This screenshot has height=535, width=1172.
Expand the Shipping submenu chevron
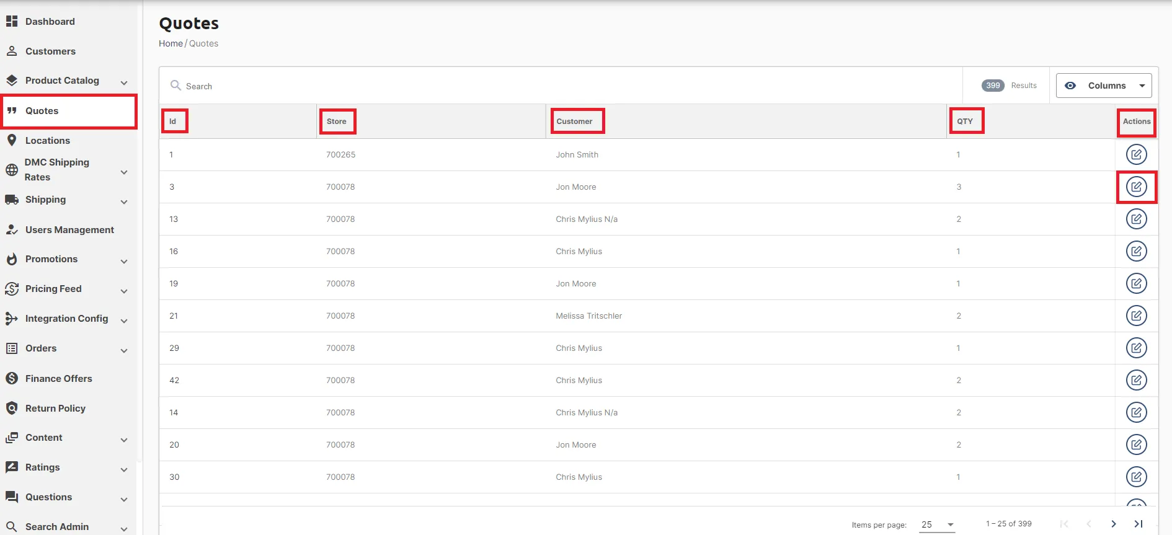coord(124,201)
